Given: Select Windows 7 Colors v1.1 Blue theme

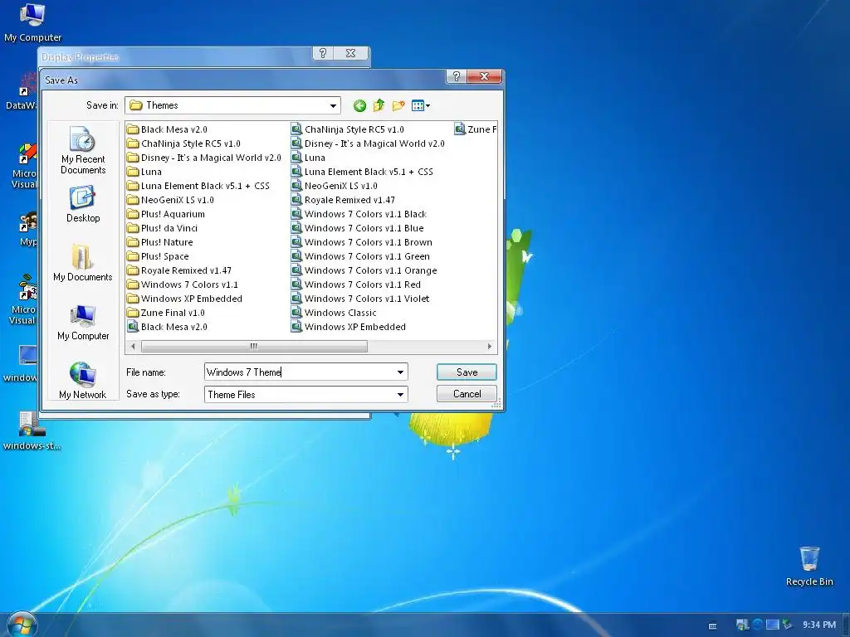Looking at the screenshot, I should coord(357,228).
